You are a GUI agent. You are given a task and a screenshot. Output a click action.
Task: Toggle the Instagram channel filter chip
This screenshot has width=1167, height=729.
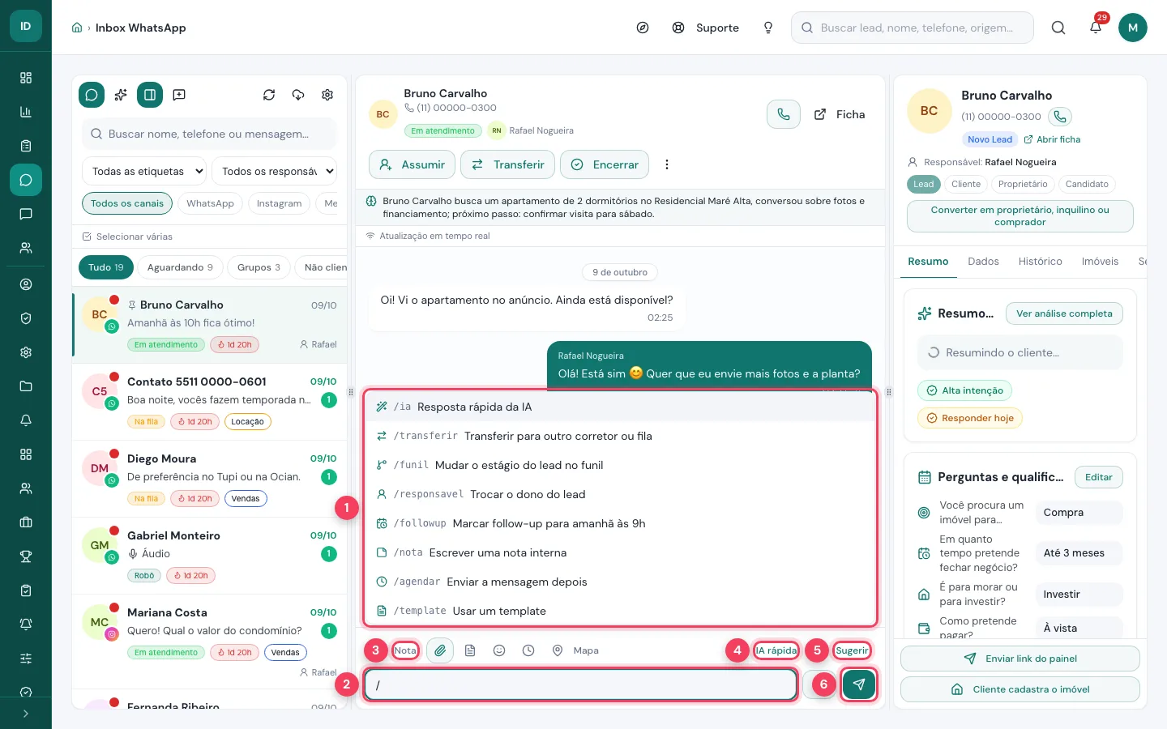click(x=279, y=203)
